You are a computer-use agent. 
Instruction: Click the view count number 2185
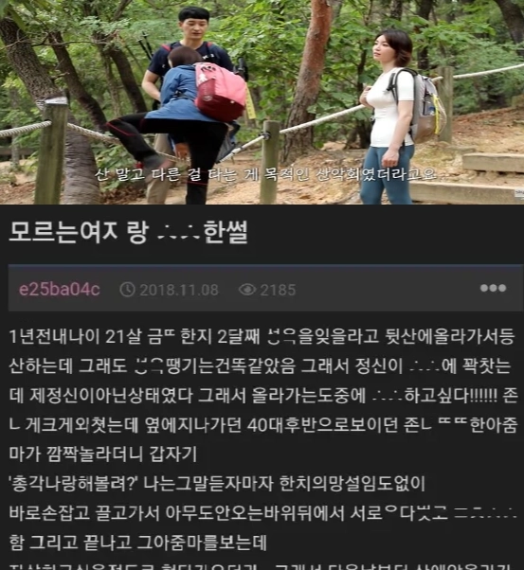click(278, 290)
